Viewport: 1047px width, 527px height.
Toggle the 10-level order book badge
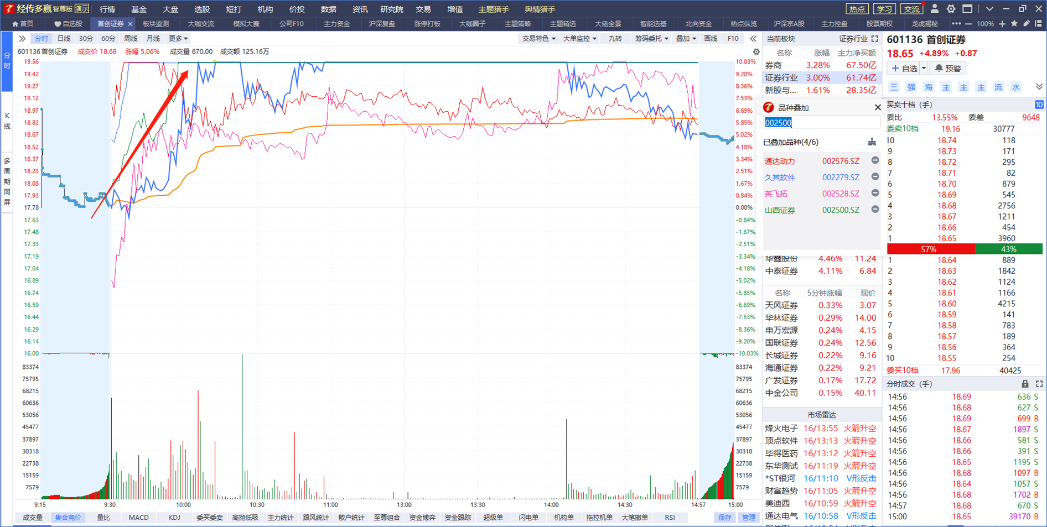tap(1039, 105)
